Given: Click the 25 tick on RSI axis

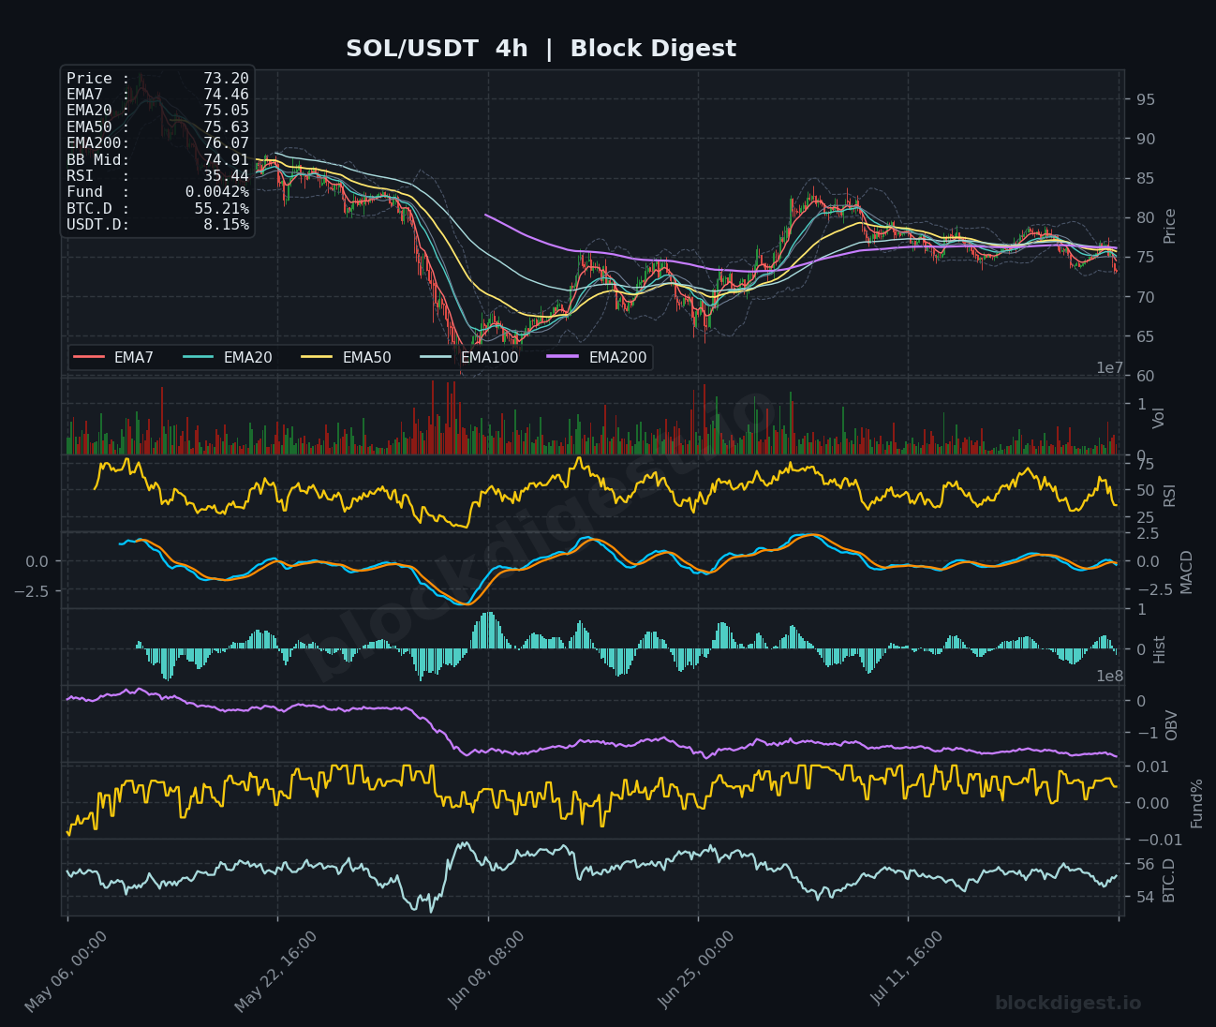Looking at the screenshot, I should point(1145,517).
